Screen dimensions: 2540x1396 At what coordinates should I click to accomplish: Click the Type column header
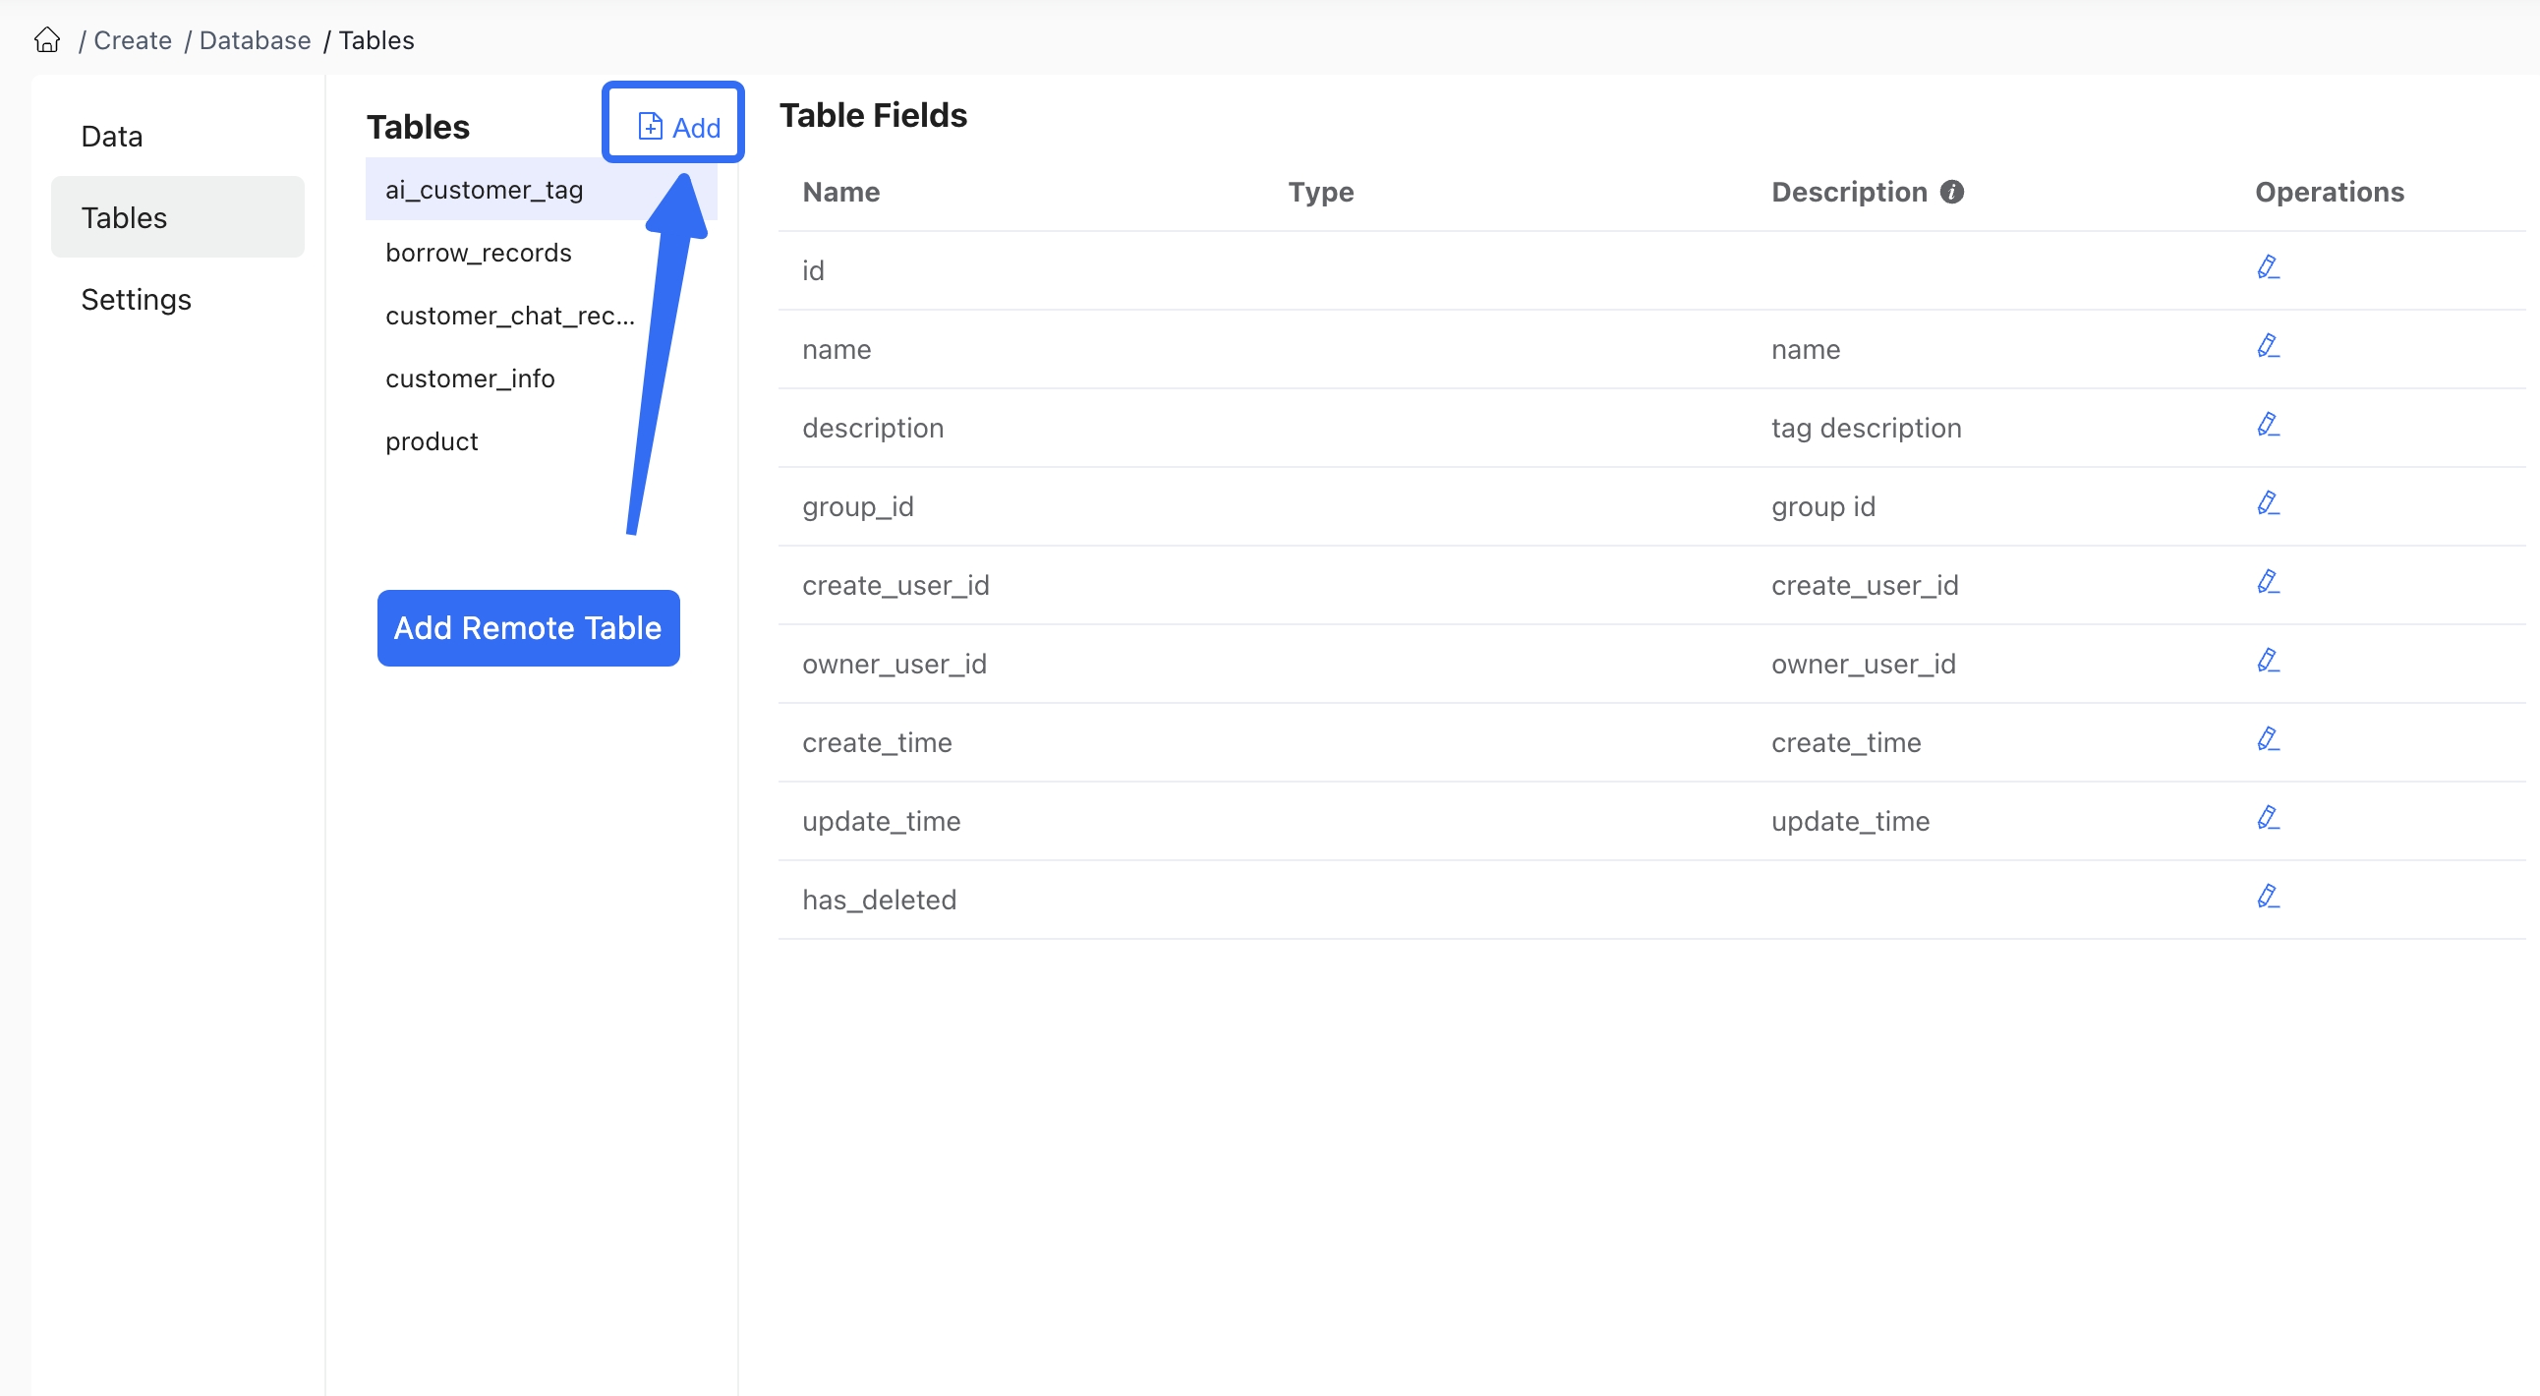pos(1321,193)
